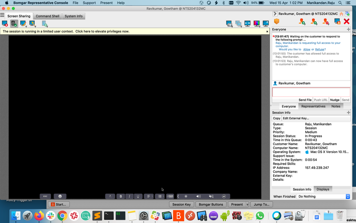Click the monitor with Bomgar badge icon

point(337,21)
